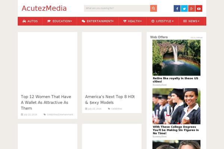Open the Google Plus social icon
This screenshot has width=224, height=149.
[192, 9]
